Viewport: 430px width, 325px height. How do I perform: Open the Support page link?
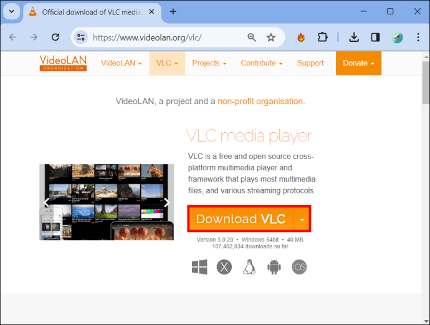coord(310,63)
